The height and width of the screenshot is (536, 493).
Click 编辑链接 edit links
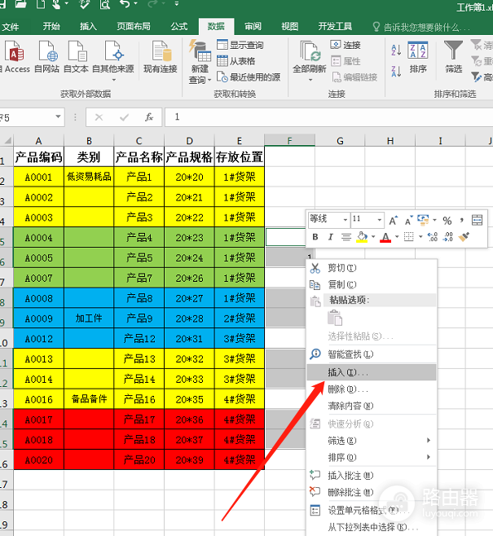tap(354, 77)
